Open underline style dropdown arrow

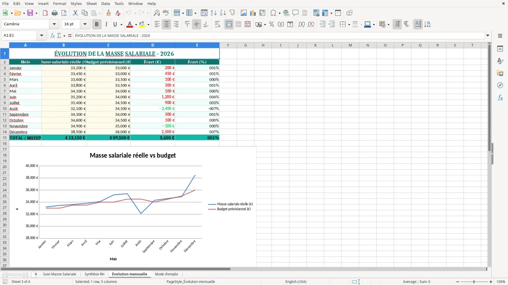(121, 24)
